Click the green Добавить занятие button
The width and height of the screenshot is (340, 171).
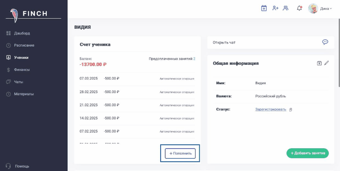point(307,153)
